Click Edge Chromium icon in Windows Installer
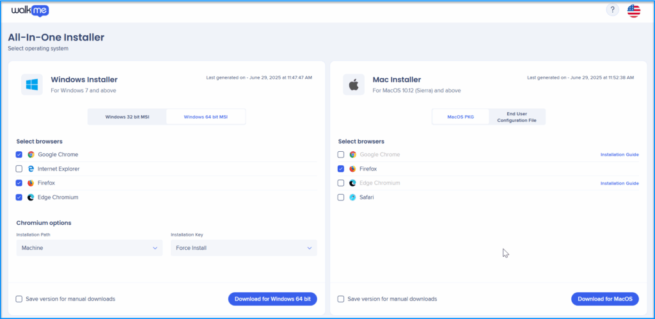This screenshot has width=655, height=319. coord(31,197)
